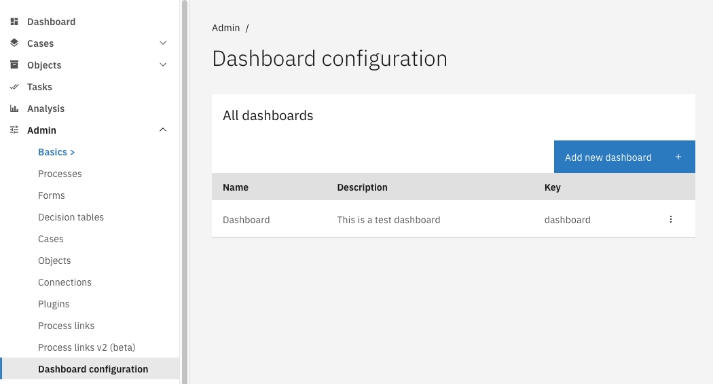Select Decision tables in sidebar
The width and height of the screenshot is (713, 384).
(71, 217)
